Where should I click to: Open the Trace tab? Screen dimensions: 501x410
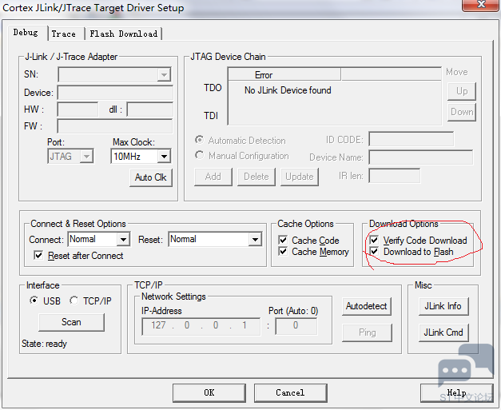(66, 34)
